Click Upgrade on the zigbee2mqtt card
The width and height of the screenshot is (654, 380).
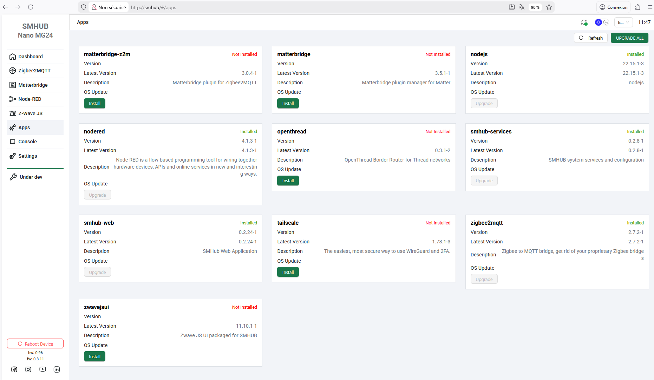click(484, 279)
